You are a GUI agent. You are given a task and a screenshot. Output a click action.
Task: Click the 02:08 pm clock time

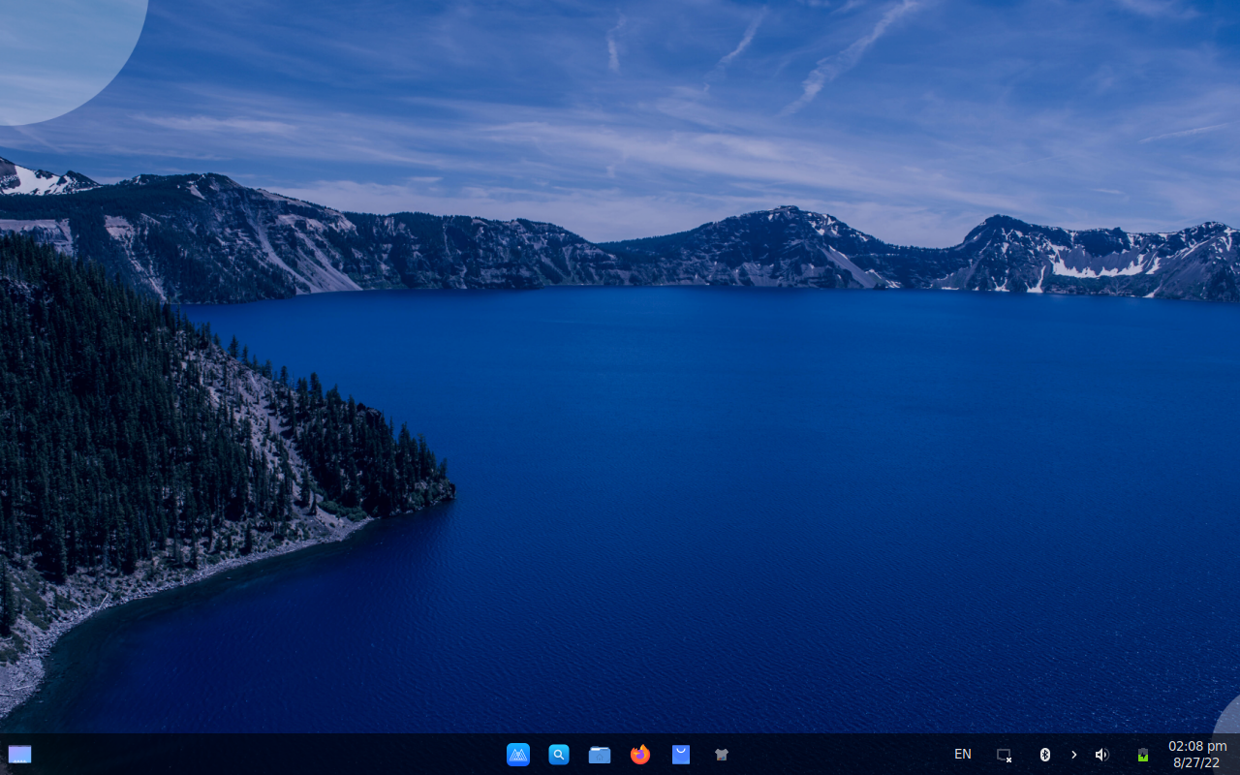point(1197,746)
